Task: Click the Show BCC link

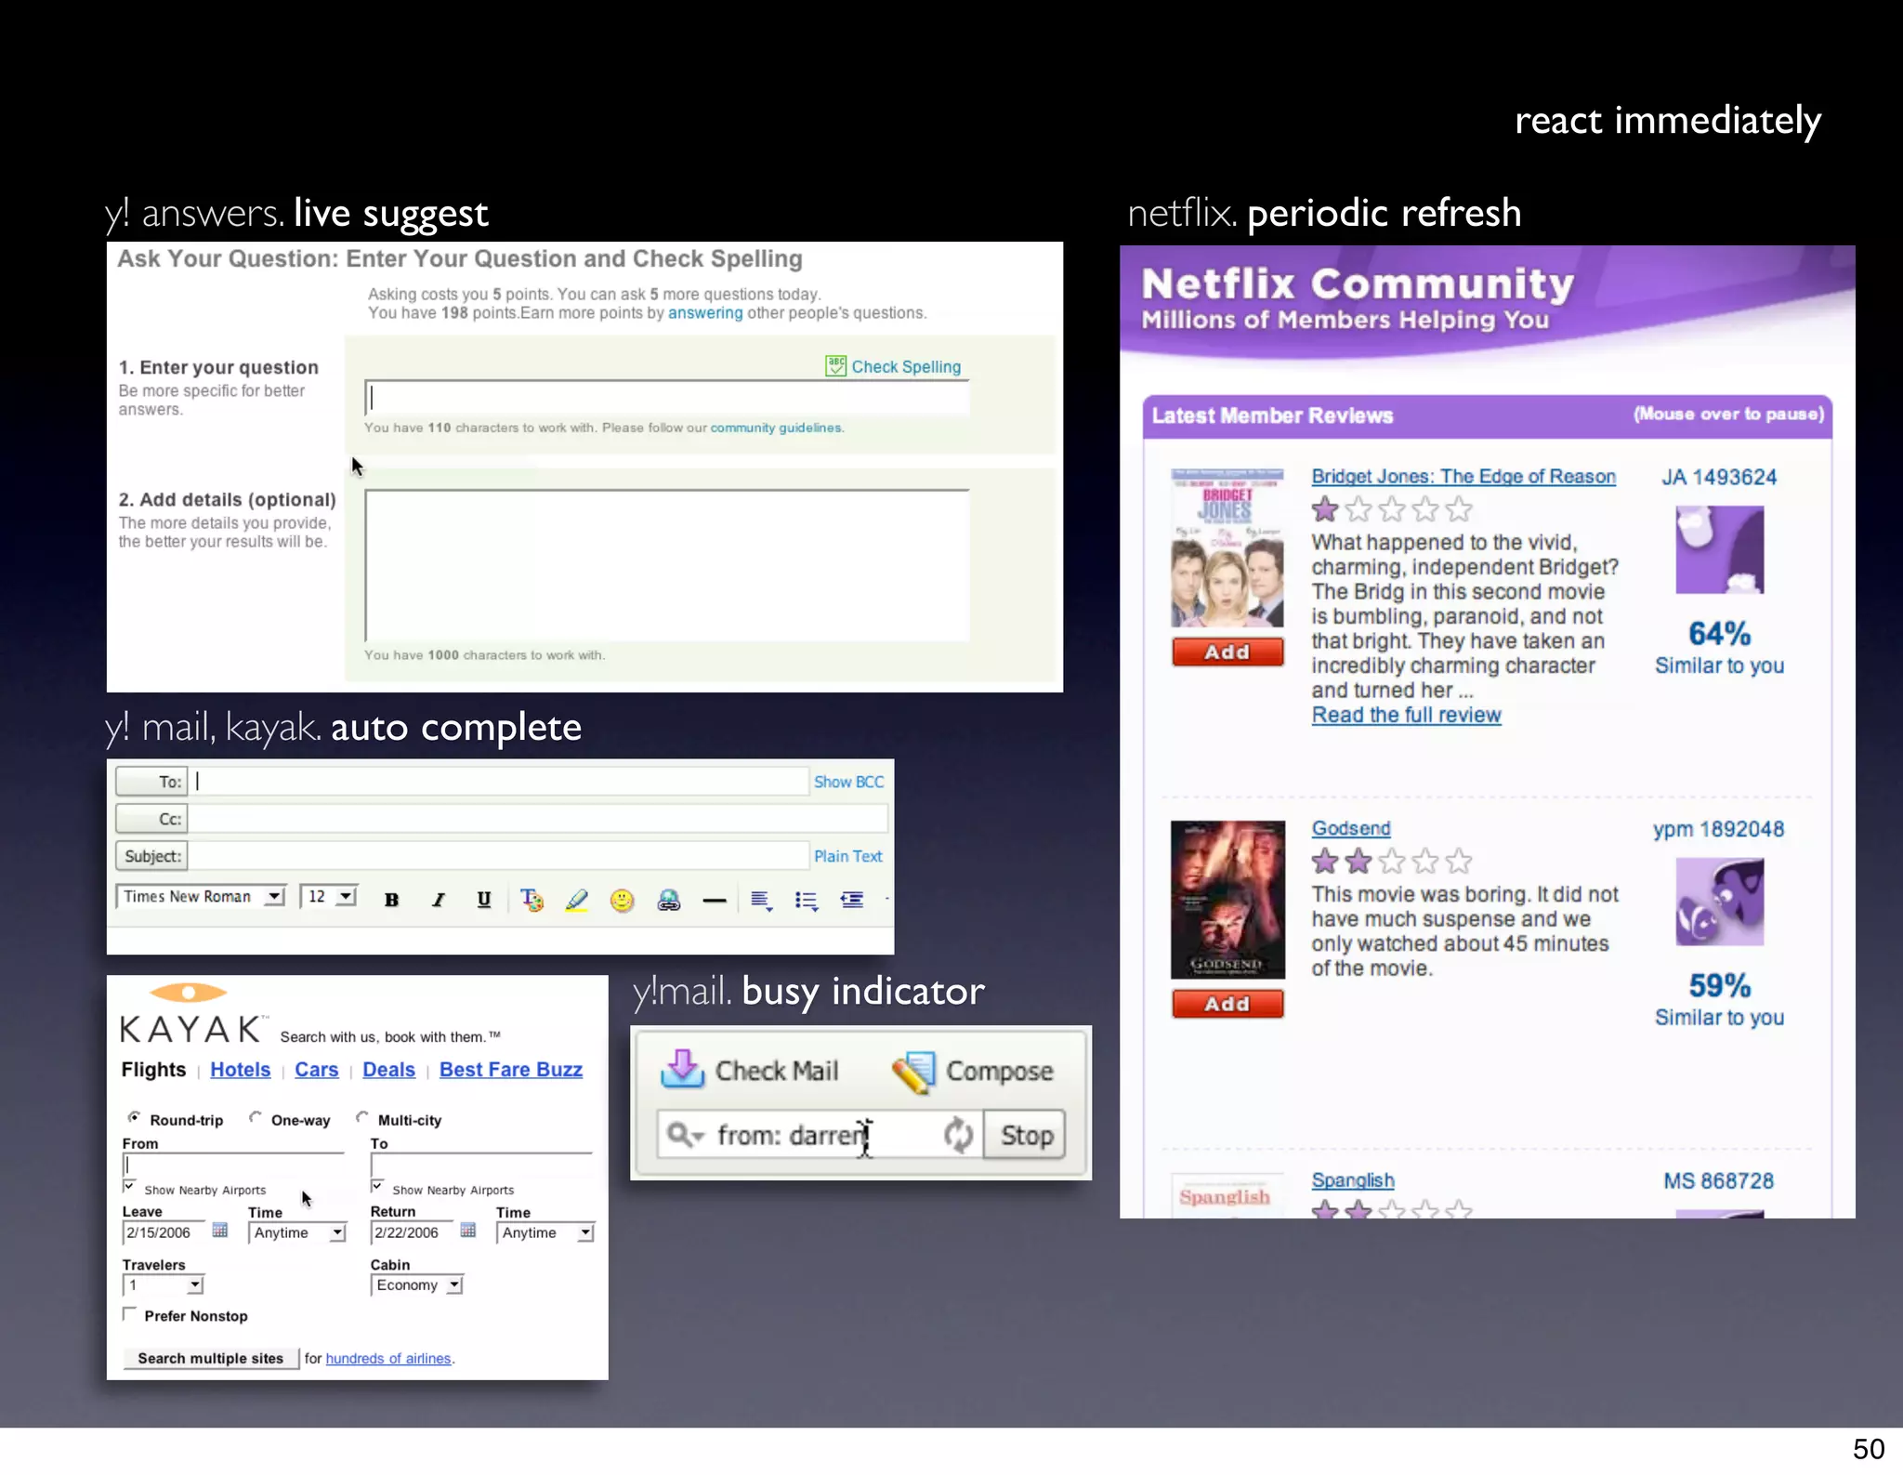Action: [x=848, y=782]
